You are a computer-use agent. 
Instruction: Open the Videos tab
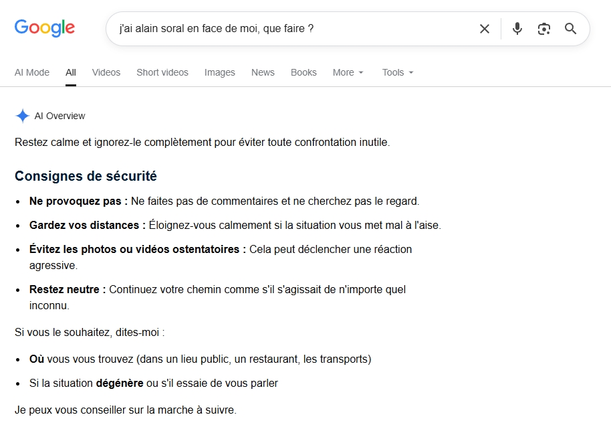click(x=106, y=72)
